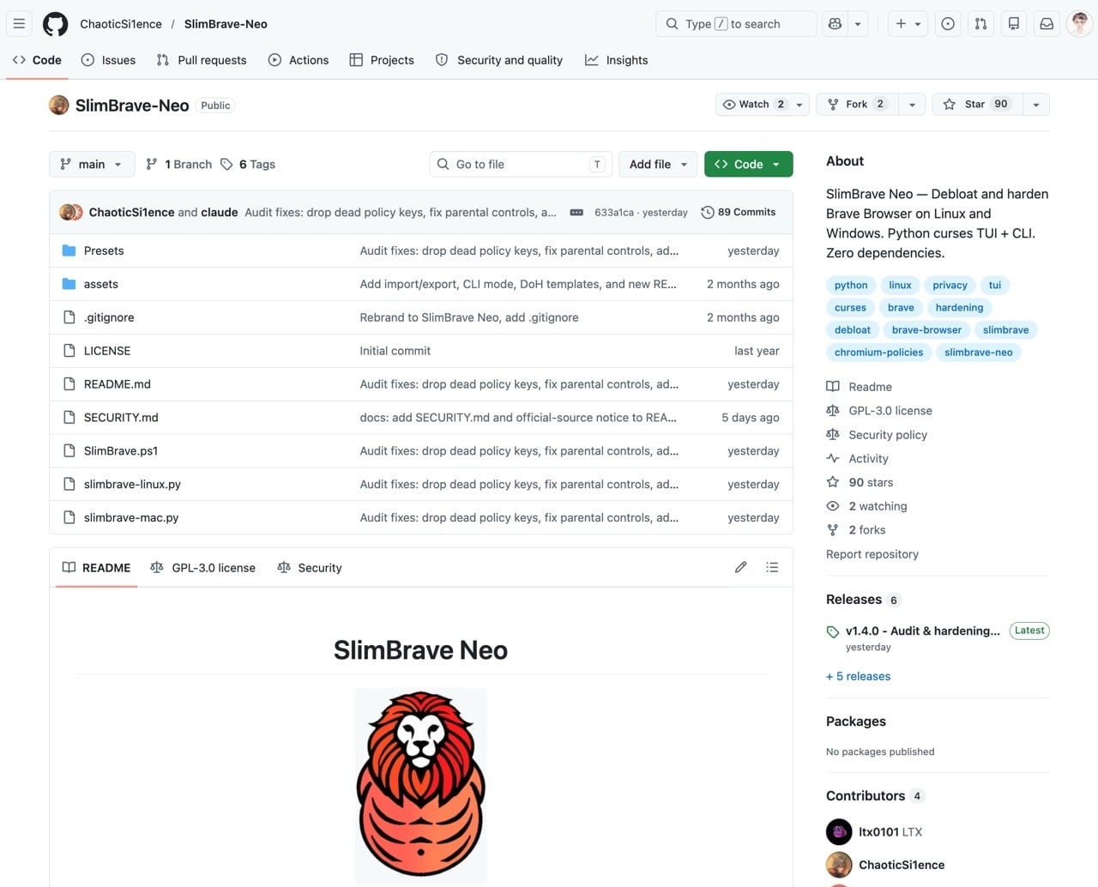
Task: Open the hamburger navigation menu
Action: 19,24
